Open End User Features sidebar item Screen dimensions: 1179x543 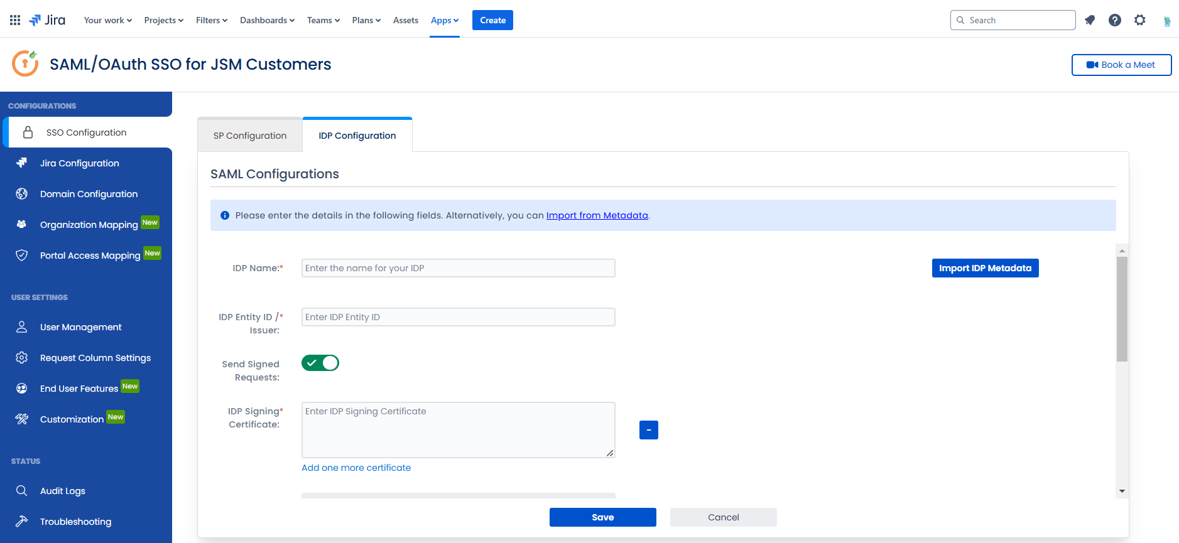pos(86,388)
